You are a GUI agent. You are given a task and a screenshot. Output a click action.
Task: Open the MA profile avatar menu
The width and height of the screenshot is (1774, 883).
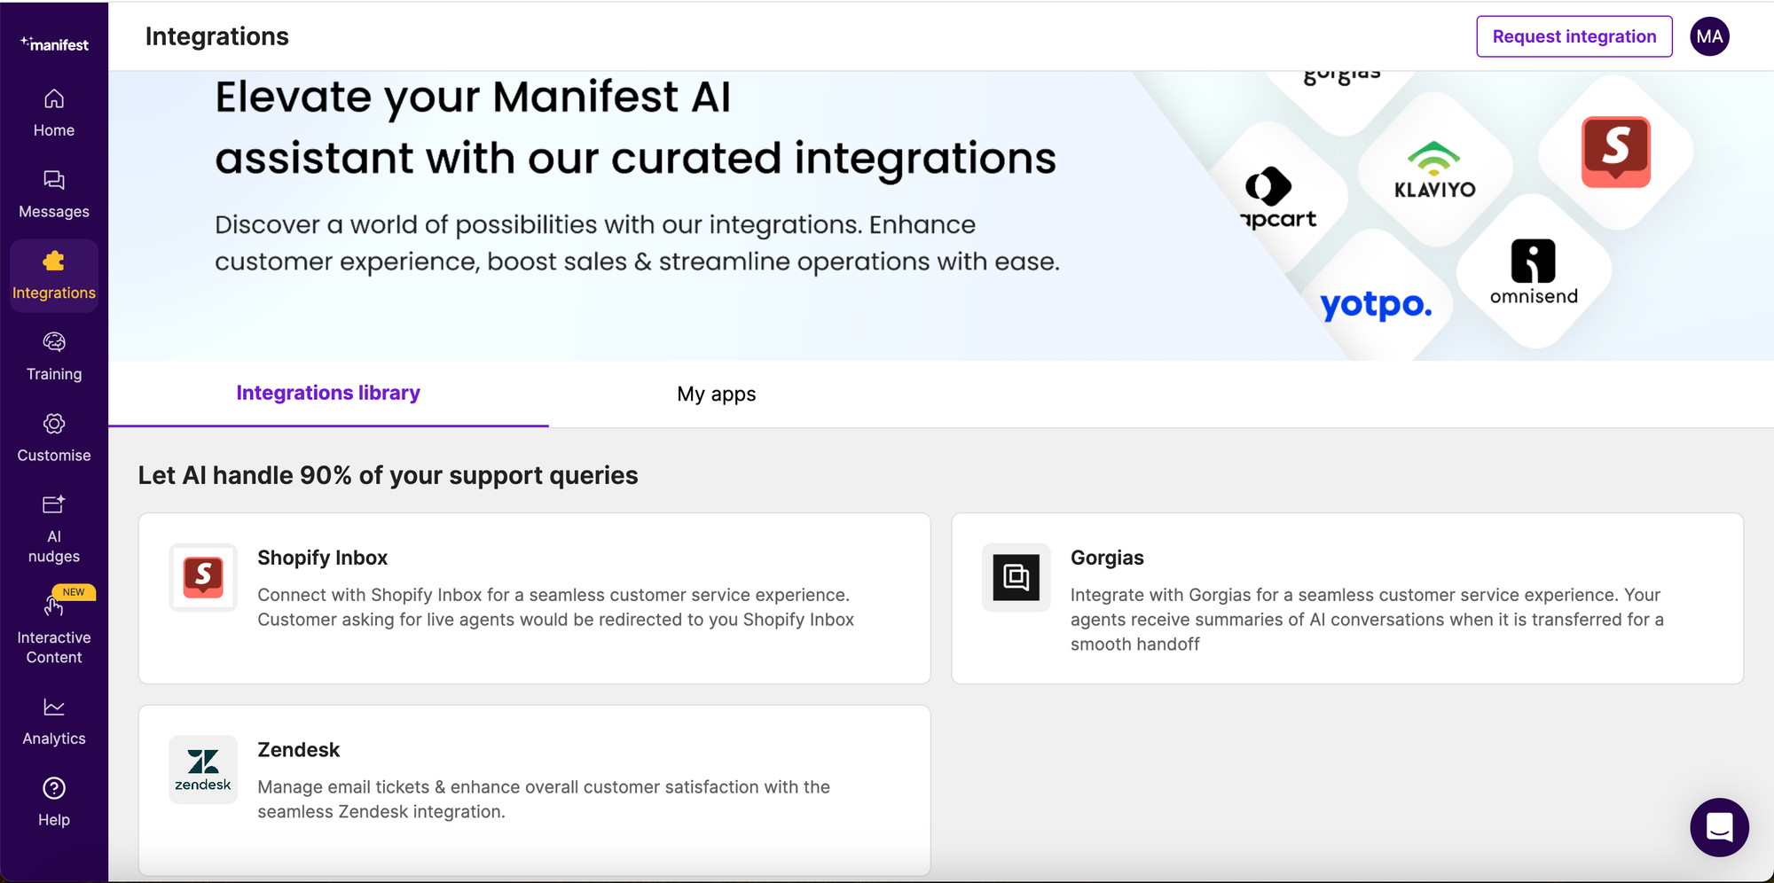[1709, 36]
